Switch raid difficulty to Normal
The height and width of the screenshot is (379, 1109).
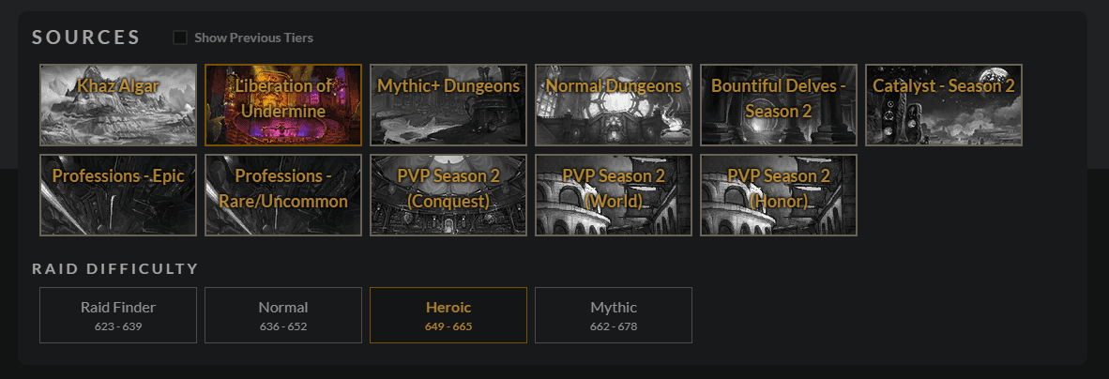pyautogui.click(x=283, y=315)
